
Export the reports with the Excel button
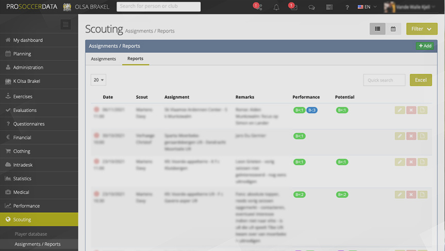click(x=421, y=80)
